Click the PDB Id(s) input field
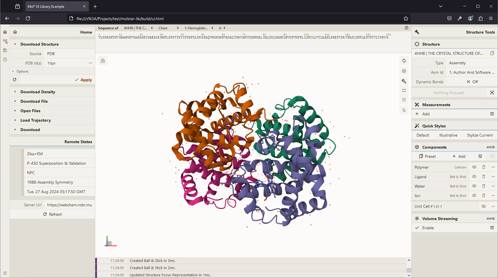Image resolution: width=498 pixels, height=278 pixels. [66, 63]
